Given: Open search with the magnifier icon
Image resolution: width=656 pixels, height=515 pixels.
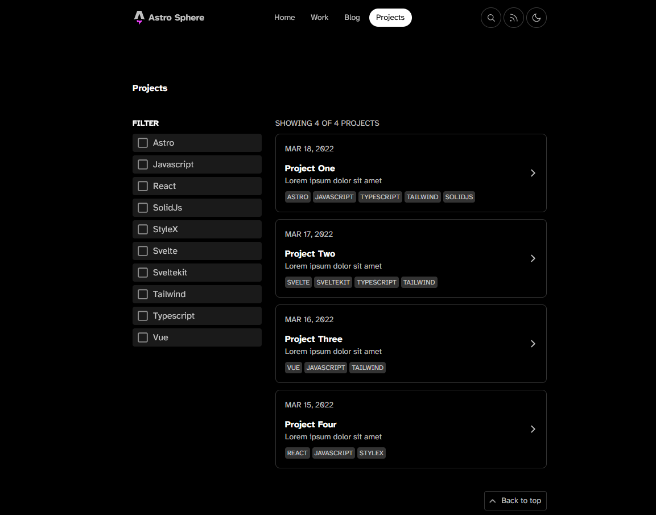Looking at the screenshot, I should tap(491, 18).
